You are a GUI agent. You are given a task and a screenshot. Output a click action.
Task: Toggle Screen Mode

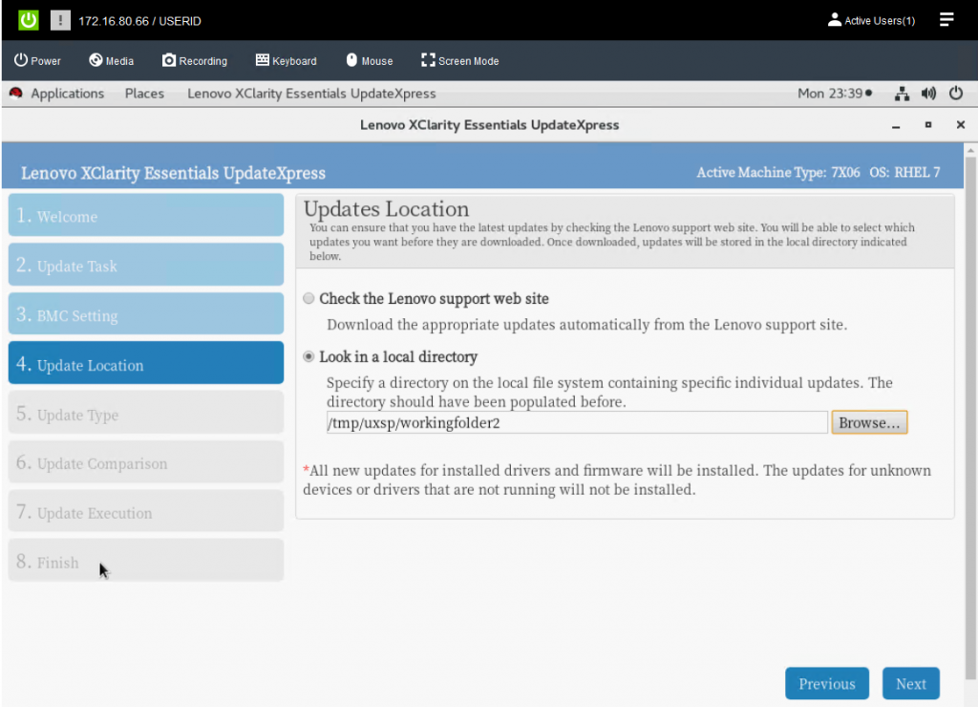[x=460, y=60]
